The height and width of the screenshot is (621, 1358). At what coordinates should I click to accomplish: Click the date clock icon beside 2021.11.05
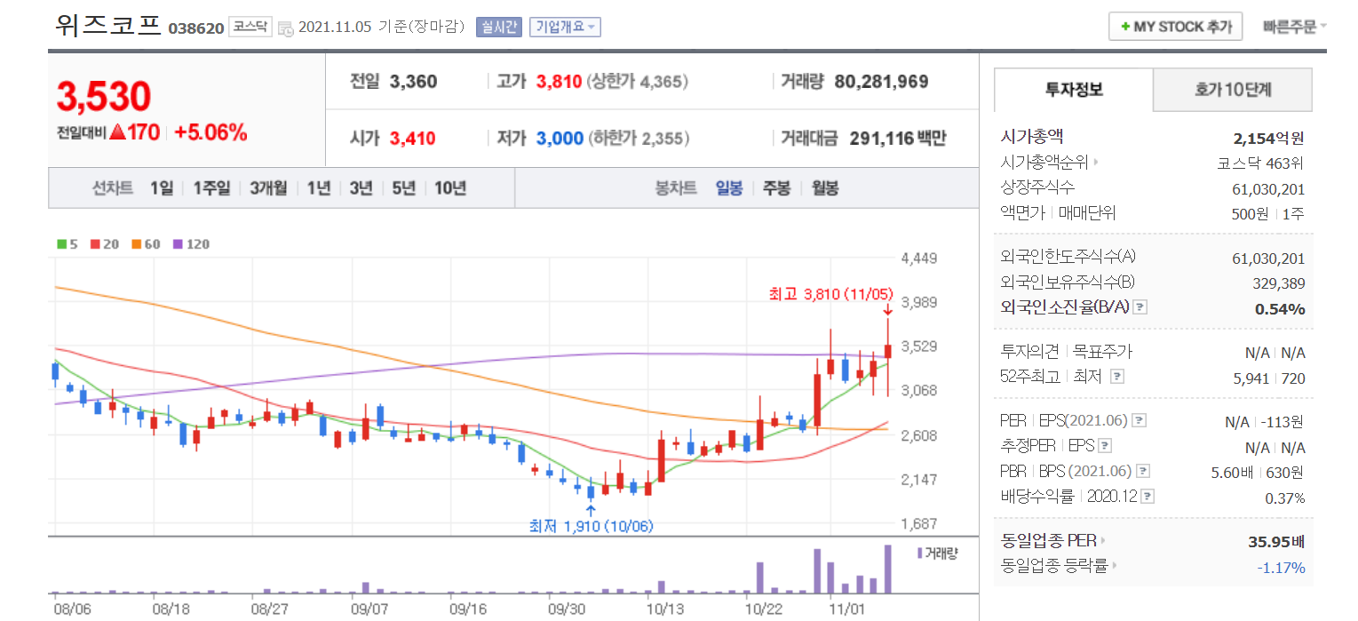coord(285,28)
